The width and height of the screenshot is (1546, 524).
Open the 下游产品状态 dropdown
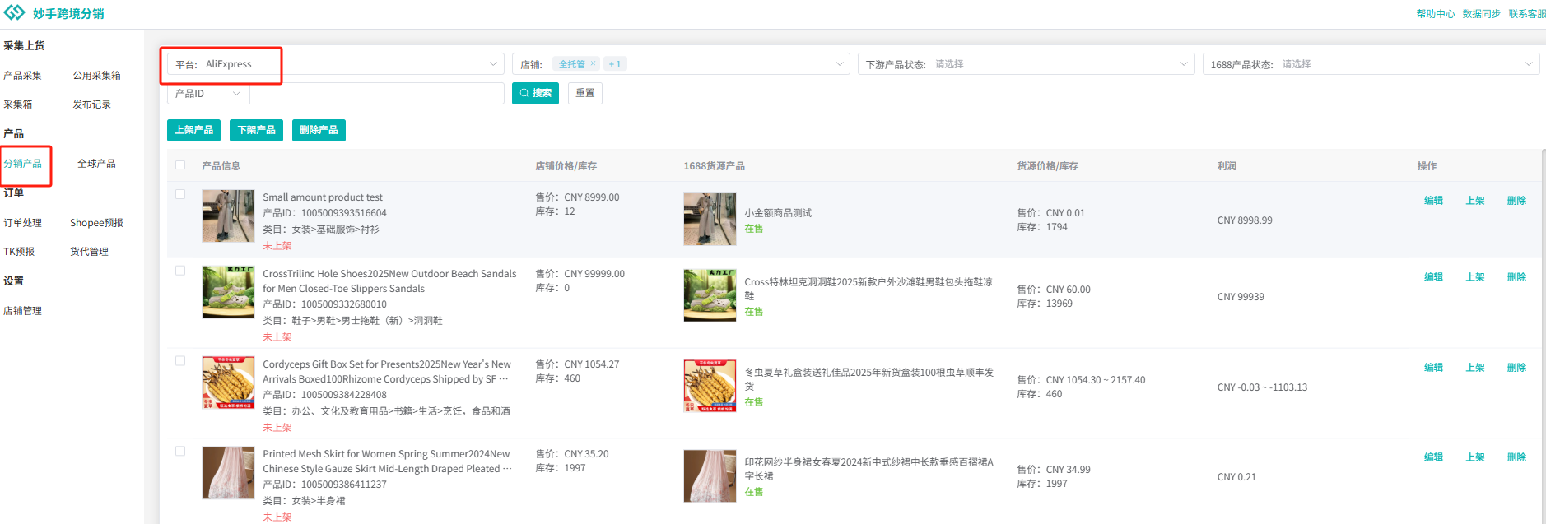point(1026,64)
